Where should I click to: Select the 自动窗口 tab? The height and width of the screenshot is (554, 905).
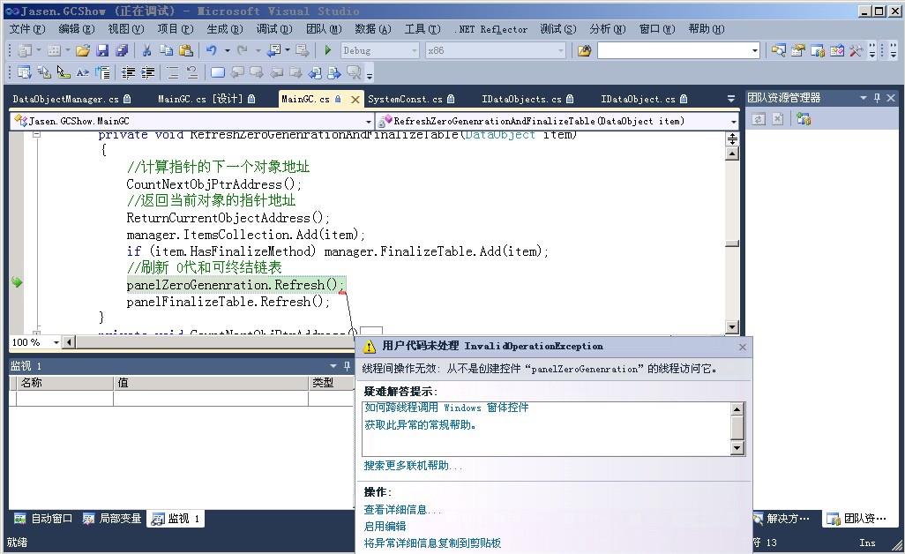coord(44,519)
